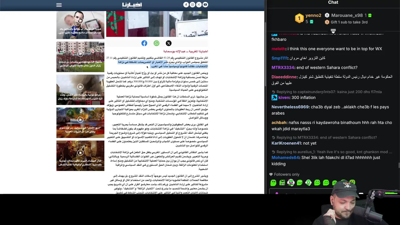Open the YouTube icon in header
Image resolution: width=400 pixels, height=225 pixels.
205,5
